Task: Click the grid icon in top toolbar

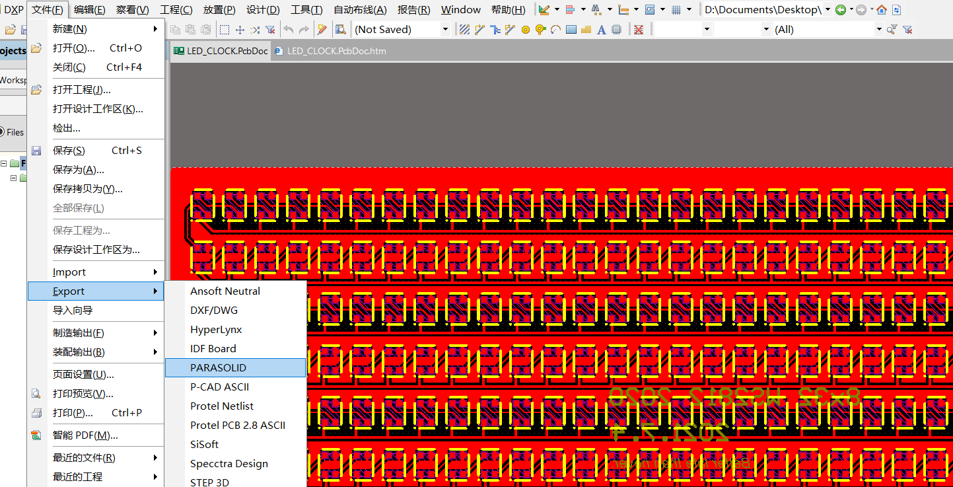Action: [676, 10]
